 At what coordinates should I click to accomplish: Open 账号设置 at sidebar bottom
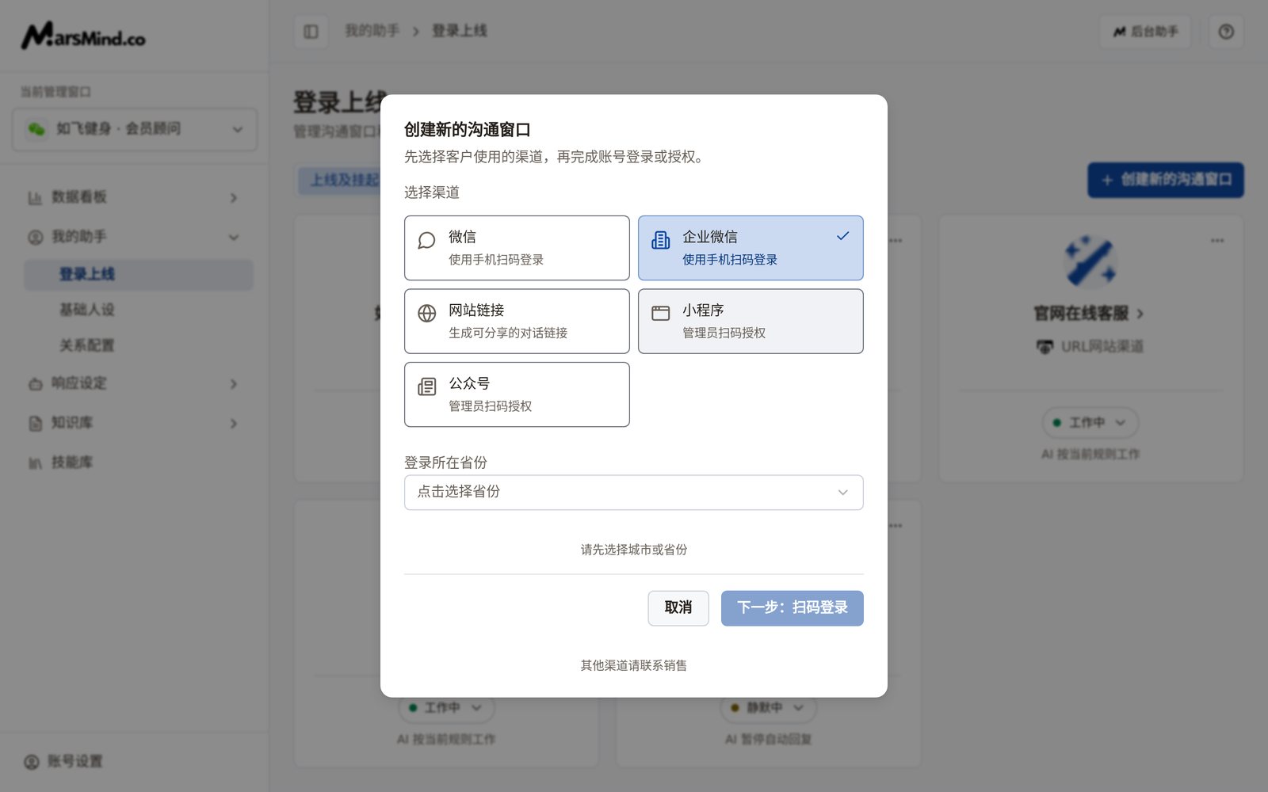tap(63, 761)
